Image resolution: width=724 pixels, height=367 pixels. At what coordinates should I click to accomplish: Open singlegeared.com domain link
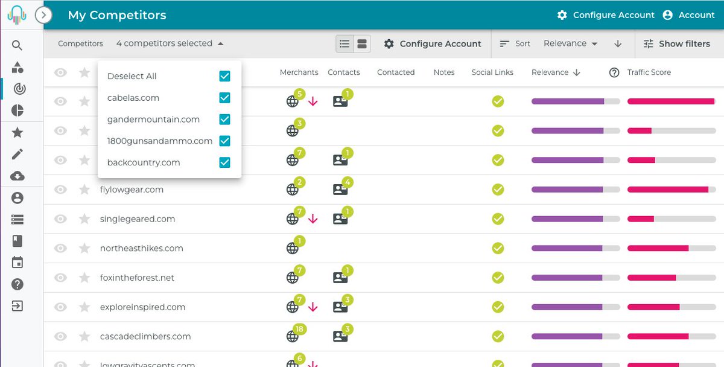pos(138,219)
